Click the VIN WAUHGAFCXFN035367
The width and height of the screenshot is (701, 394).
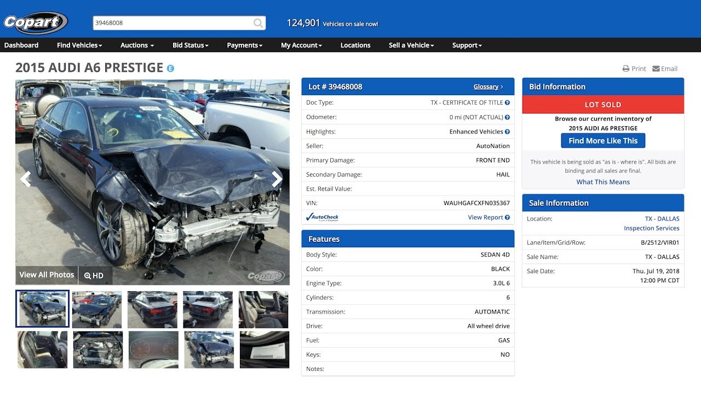point(476,203)
